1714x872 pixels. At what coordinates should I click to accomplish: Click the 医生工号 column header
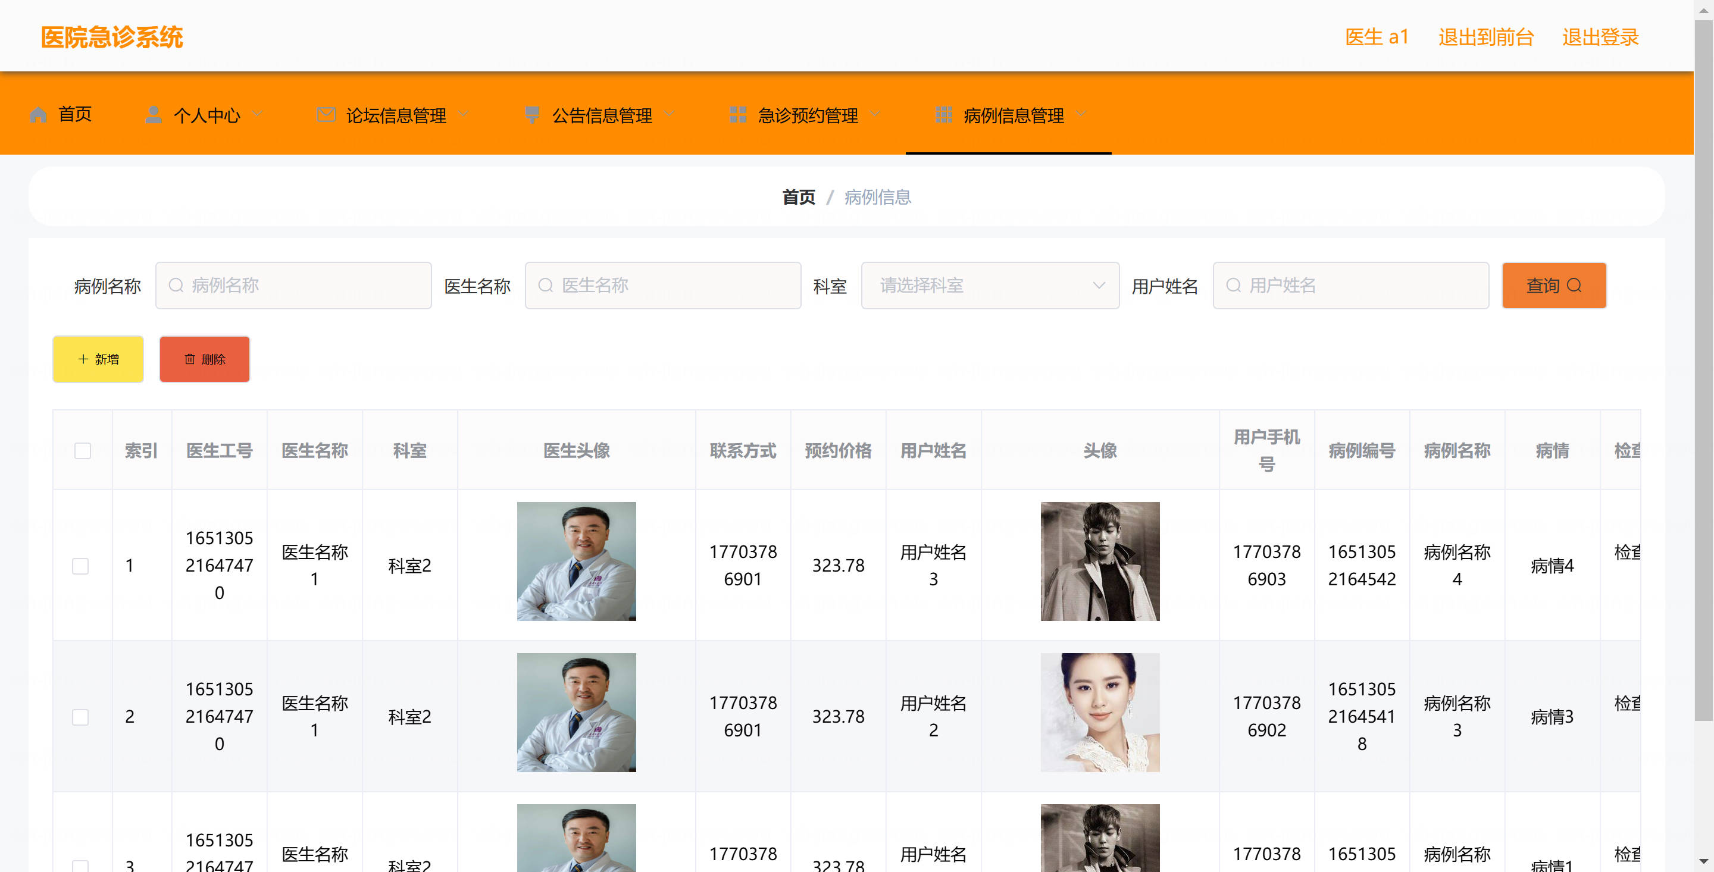(220, 450)
